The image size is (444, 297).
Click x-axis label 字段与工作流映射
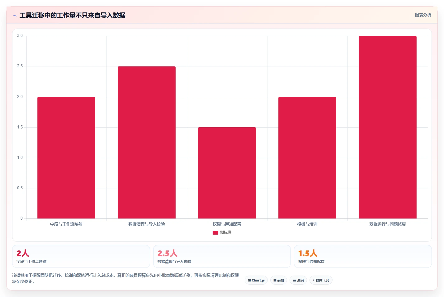click(x=66, y=224)
